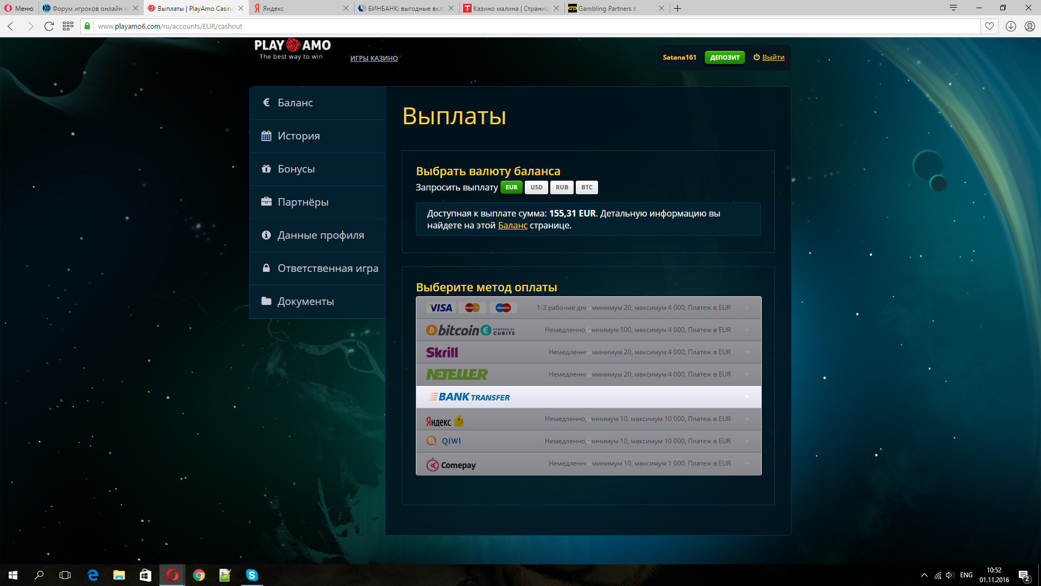Switch to the БИНБАНК tab
Viewport: 1041px width, 586px height.
406,8
